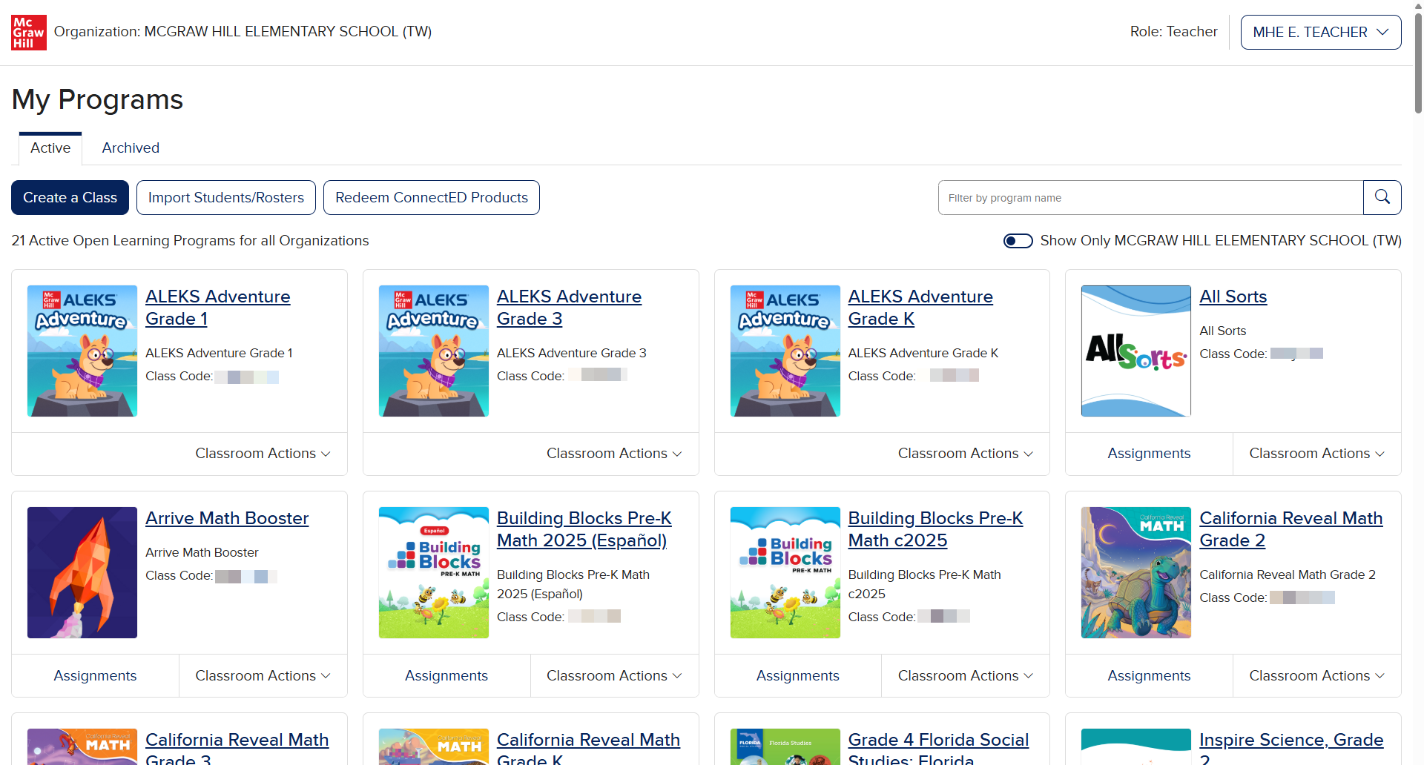The image size is (1424, 765).
Task: Open Building Blocks Pre-K Math c2025 thumbnail
Action: click(785, 572)
